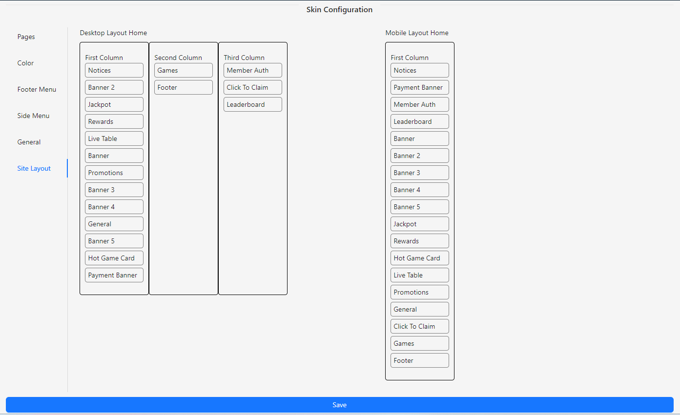680x415 pixels.
Task: Click Live Table item in Mobile Layout
Action: [x=419, y=275]
